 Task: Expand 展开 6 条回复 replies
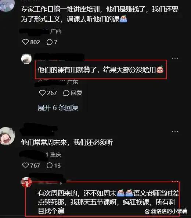click(58, 108)
